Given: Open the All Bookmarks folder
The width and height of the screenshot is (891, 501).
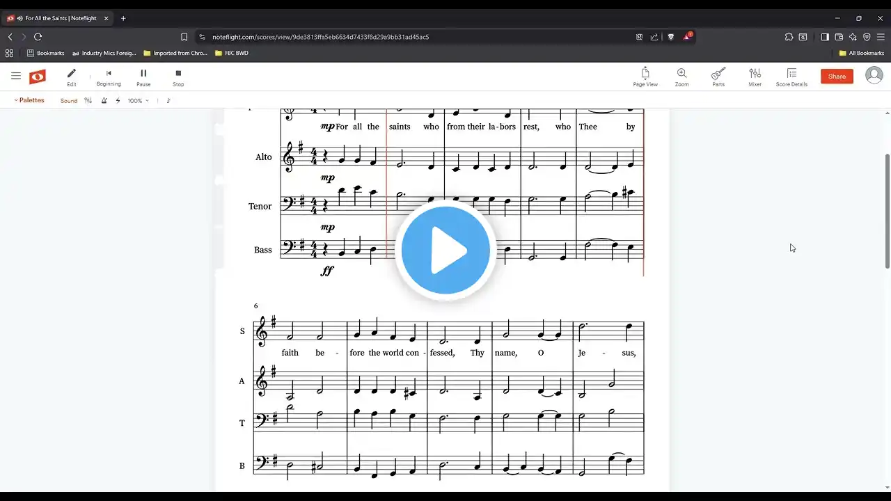Looking at the screenshot, I should tap(861, 53).
